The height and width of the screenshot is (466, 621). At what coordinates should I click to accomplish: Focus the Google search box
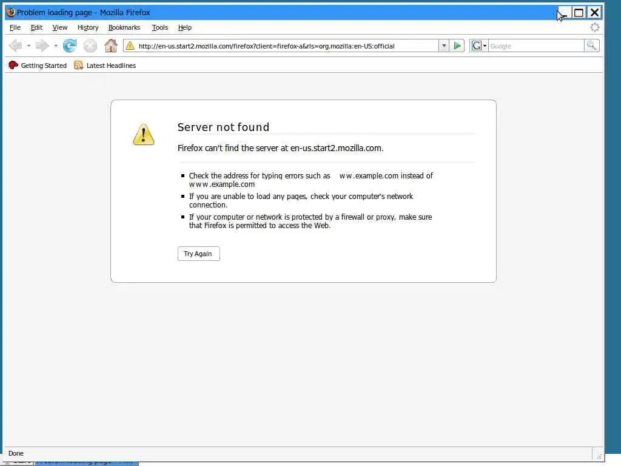tap(536, 46)
